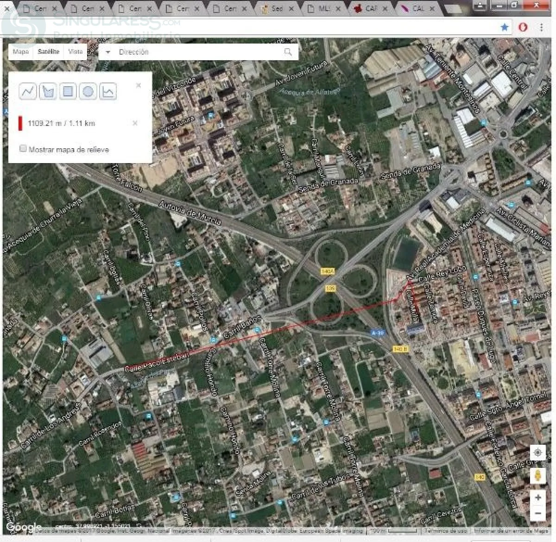This screenshot has height=542, width=556.
Task: Remove the 1109.21 m measurement entry
Action: [135, 123]
